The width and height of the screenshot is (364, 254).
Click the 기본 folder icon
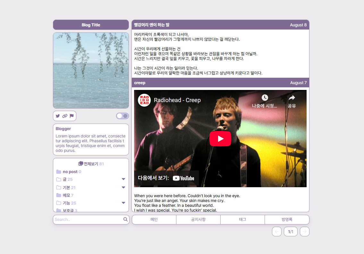(x=59, y=187)
